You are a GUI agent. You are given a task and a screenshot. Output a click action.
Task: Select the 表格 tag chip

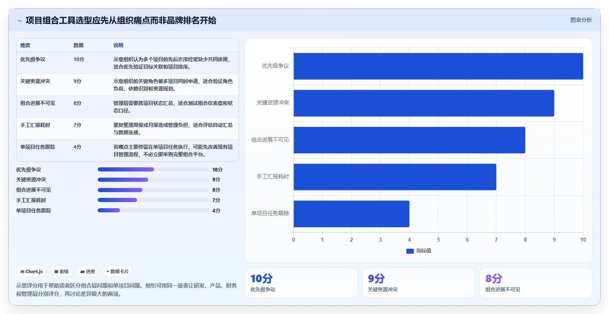[61, 271]
